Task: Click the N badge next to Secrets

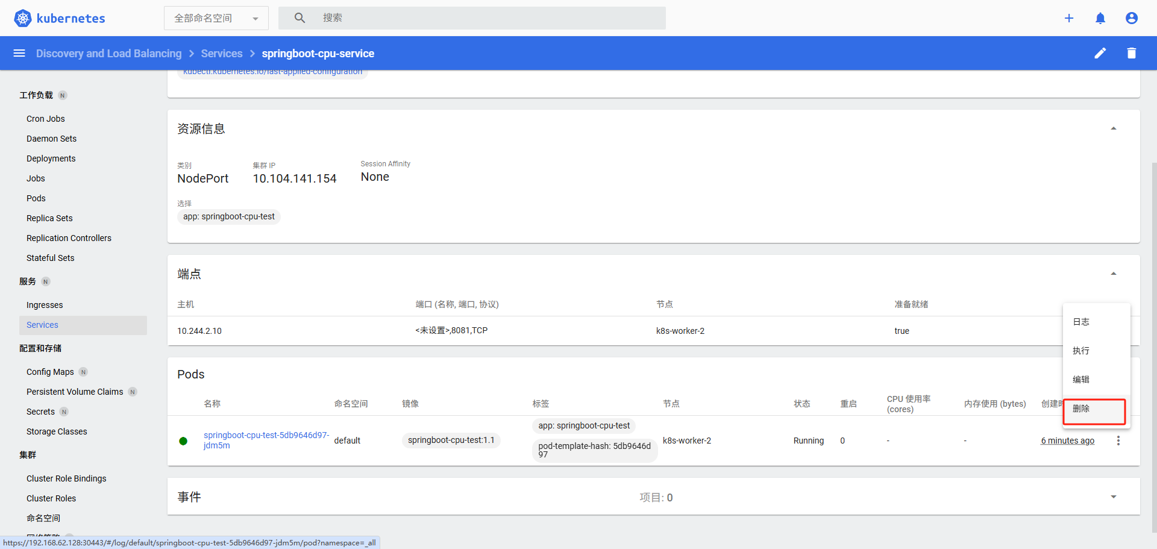Action: (x=64, y=412)
